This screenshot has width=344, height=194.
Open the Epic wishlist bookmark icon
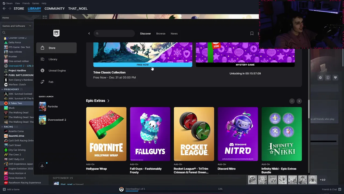point(252,33)
